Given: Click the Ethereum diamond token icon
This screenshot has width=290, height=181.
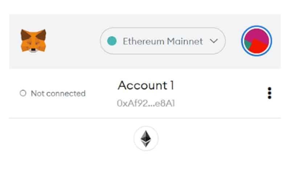Looking at the screenshot, I should [x=146, y=139].
